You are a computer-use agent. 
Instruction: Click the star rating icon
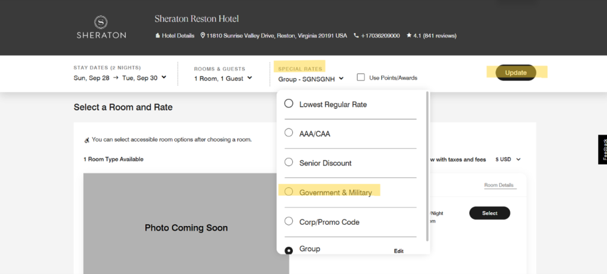[409, 35]
